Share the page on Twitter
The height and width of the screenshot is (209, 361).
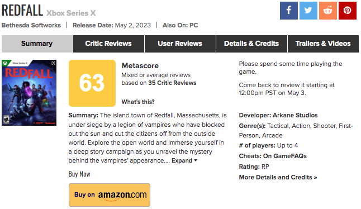(x=308, y=11)
